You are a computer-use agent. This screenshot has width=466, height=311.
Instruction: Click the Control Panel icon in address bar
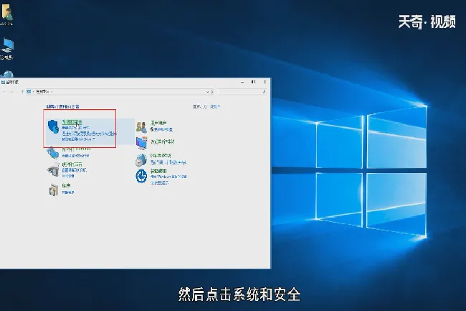tap(29, 92)
